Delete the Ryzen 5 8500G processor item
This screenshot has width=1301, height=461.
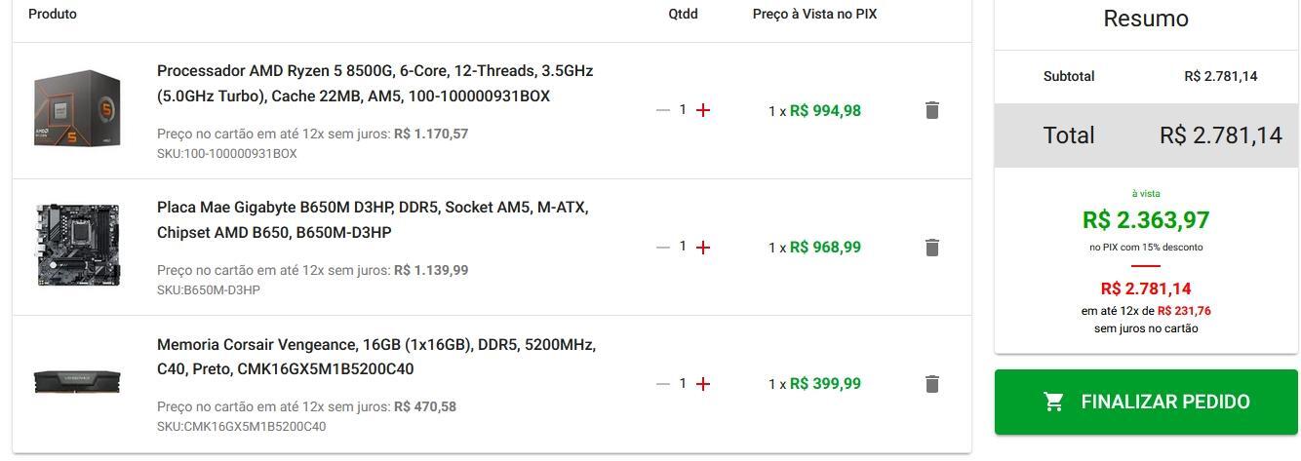[x=931, y=110]
